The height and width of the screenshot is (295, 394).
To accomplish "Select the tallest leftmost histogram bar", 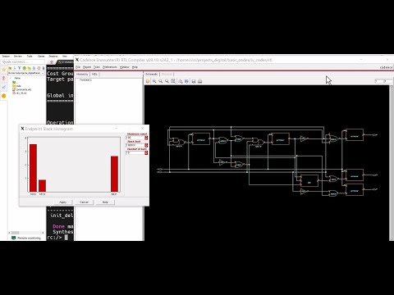I will pos(33,168).
